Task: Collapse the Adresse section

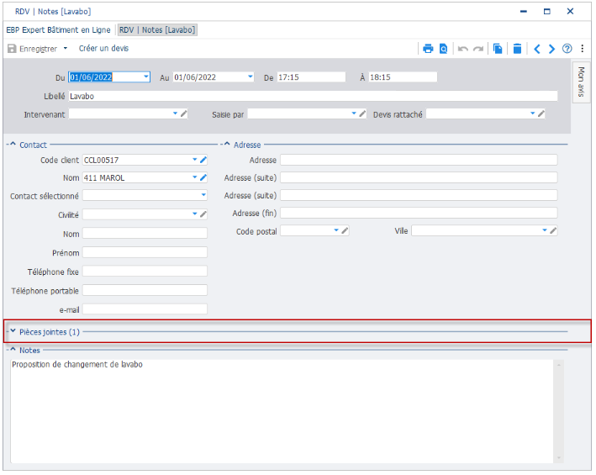Action: pos(227,144)
